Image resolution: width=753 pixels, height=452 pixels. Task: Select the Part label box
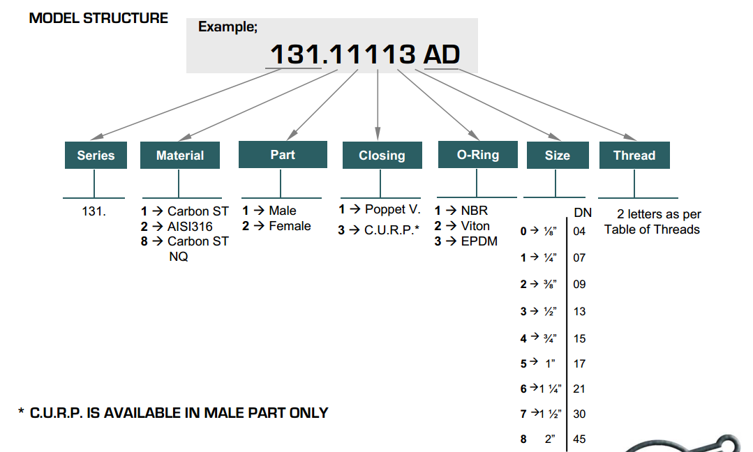(283, 155)
